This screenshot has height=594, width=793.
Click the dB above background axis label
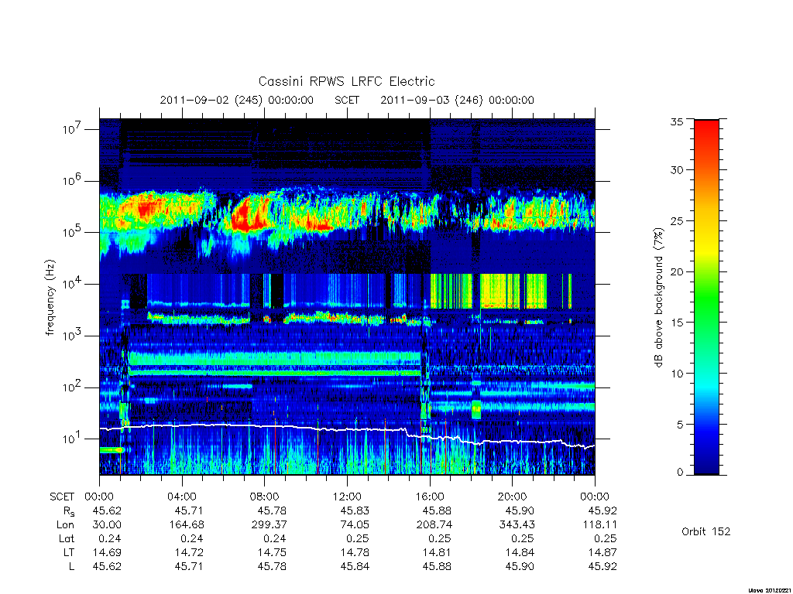(658, 297)
